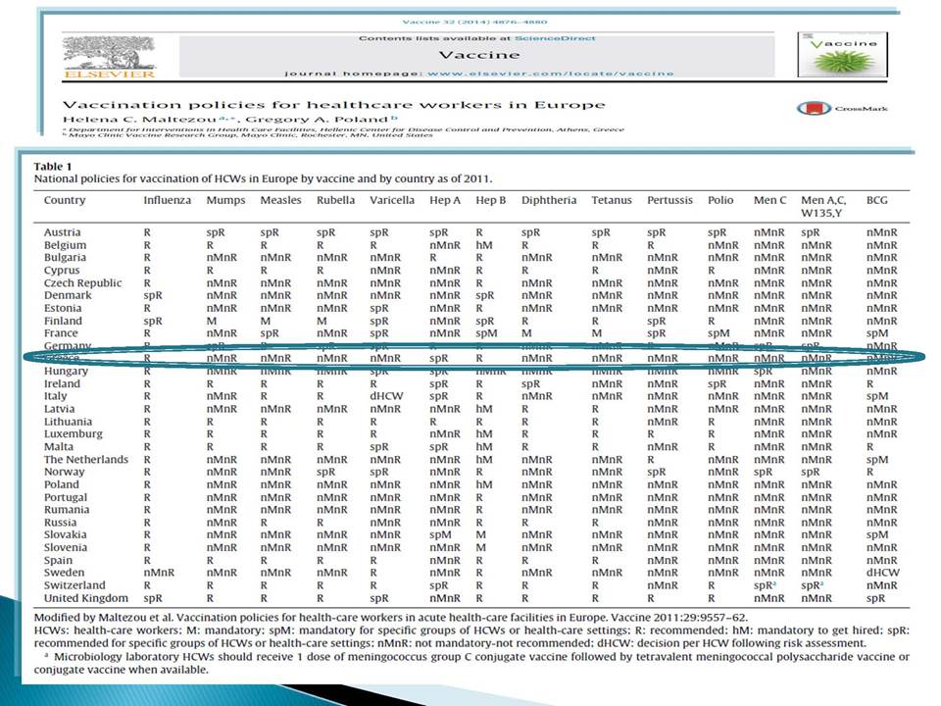Click the 'France' row label
Image resolution: width=941 pixels, height=706 pixels.
61,333
